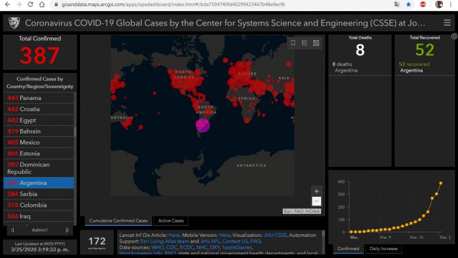Viewport: 458px width, 258px height.
Task: Open the 1point3acres data source link
Action: pyautogui.click(x=237, y=247)
